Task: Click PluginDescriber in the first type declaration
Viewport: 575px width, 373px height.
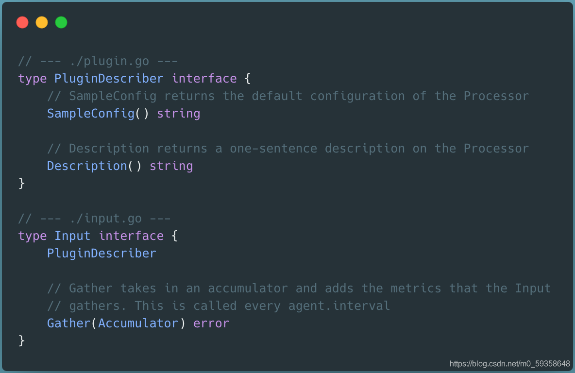Action: pos(109,79)
